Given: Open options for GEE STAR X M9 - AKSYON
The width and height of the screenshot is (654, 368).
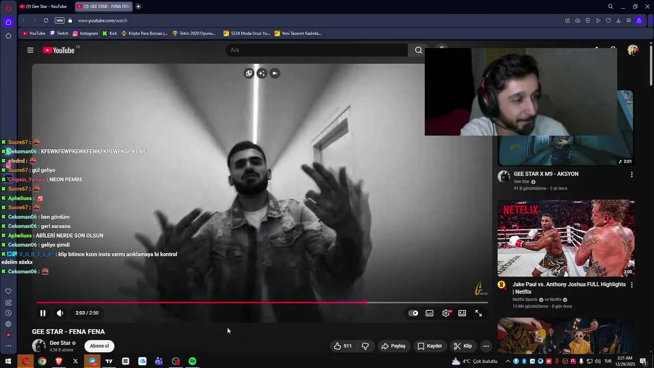Looking at the screenshot, I should 632,174.
